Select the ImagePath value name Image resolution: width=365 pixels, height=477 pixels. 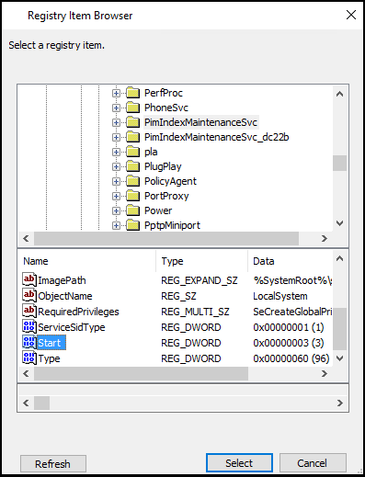[62, 280]
